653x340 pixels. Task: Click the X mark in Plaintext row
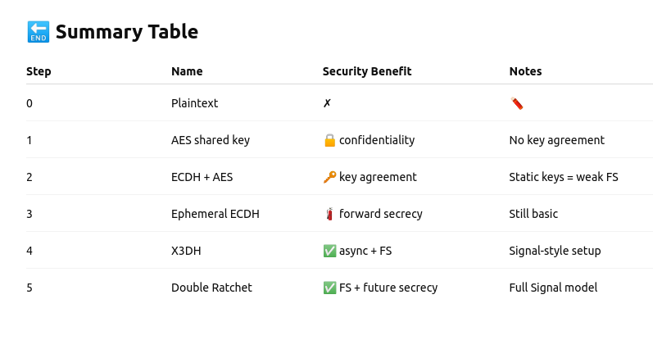[327, 103]
